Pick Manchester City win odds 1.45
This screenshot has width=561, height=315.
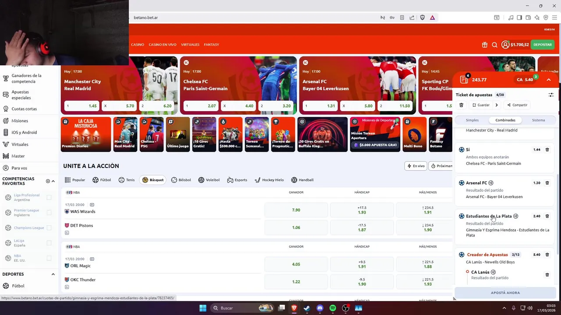[x=82, y=106]
